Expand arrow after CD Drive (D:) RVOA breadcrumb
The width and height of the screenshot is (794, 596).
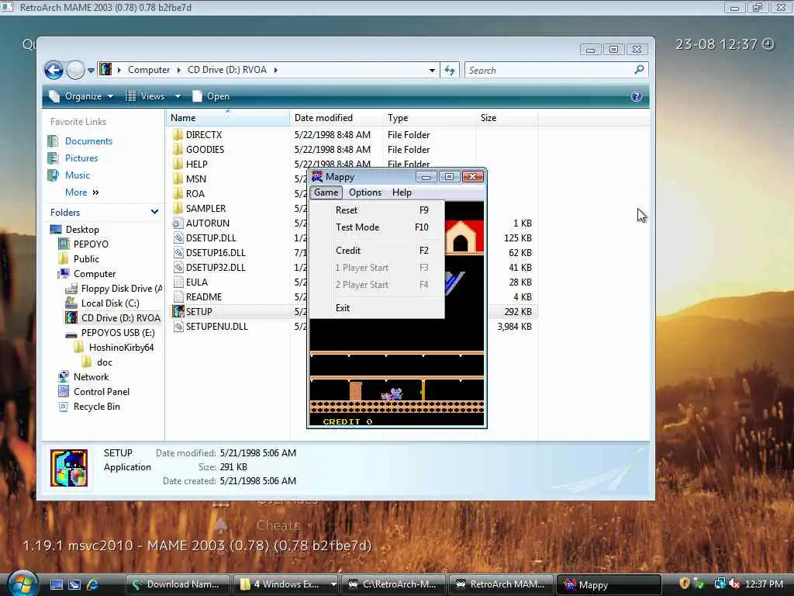pos(276,70)
